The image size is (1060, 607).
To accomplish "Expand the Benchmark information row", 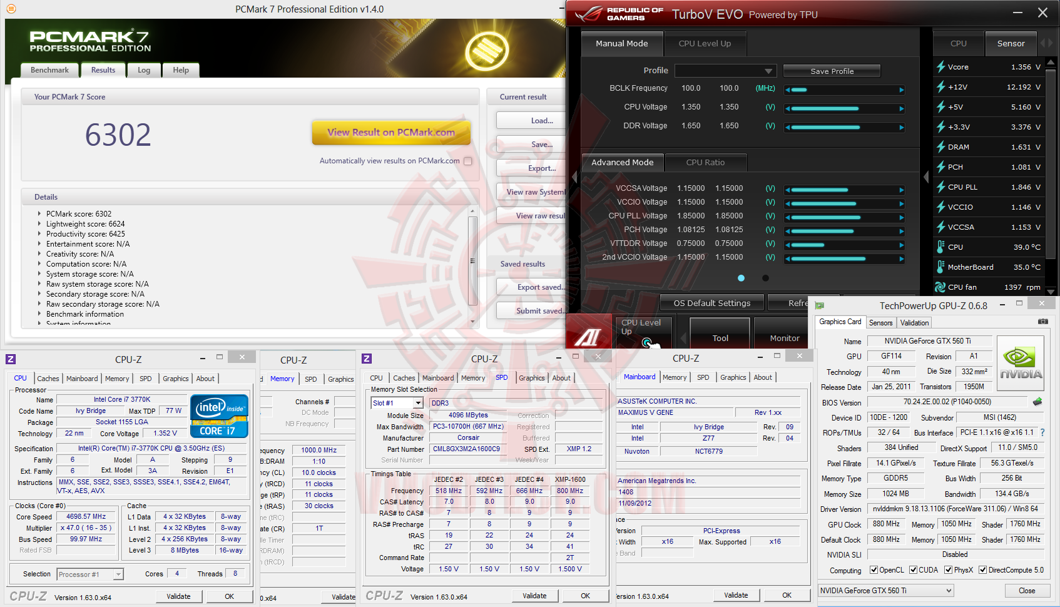I will point(39,314).
